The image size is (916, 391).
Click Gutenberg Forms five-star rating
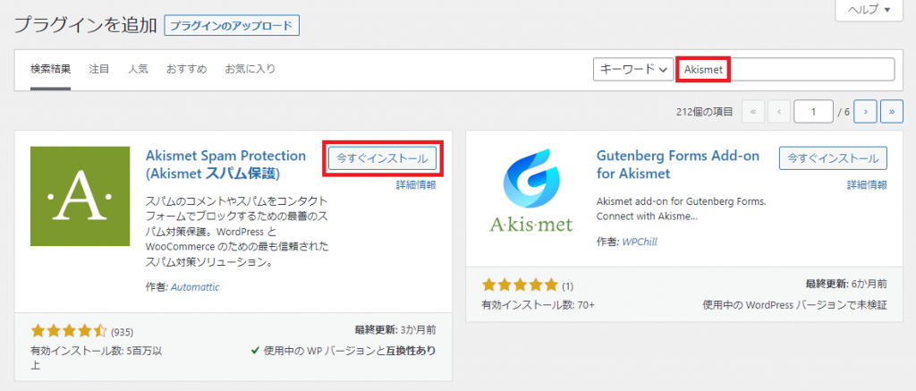pos(520,285)
